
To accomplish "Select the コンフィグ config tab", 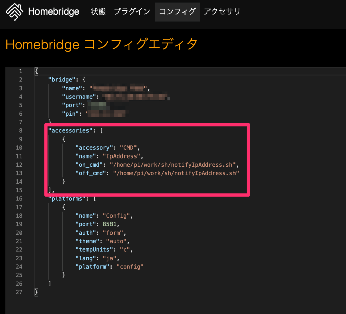I will (177, 12).
